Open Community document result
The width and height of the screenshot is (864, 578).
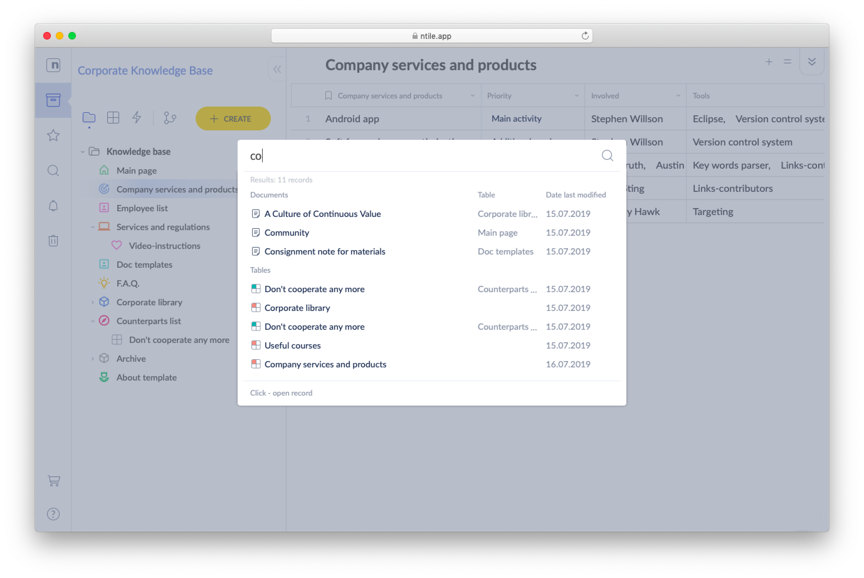(287, 233)
